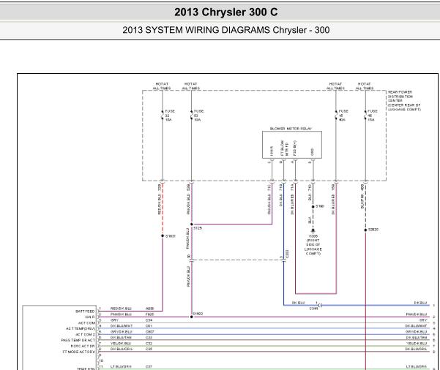Click the IGN R pin label
440x370 pixels.
click(90, 317)
